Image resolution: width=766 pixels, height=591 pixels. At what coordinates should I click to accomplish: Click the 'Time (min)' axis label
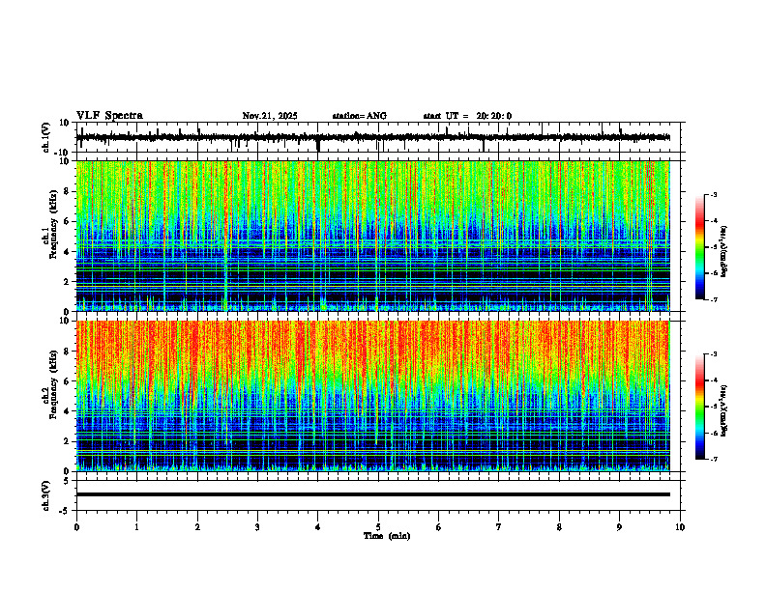click(387, 536)
